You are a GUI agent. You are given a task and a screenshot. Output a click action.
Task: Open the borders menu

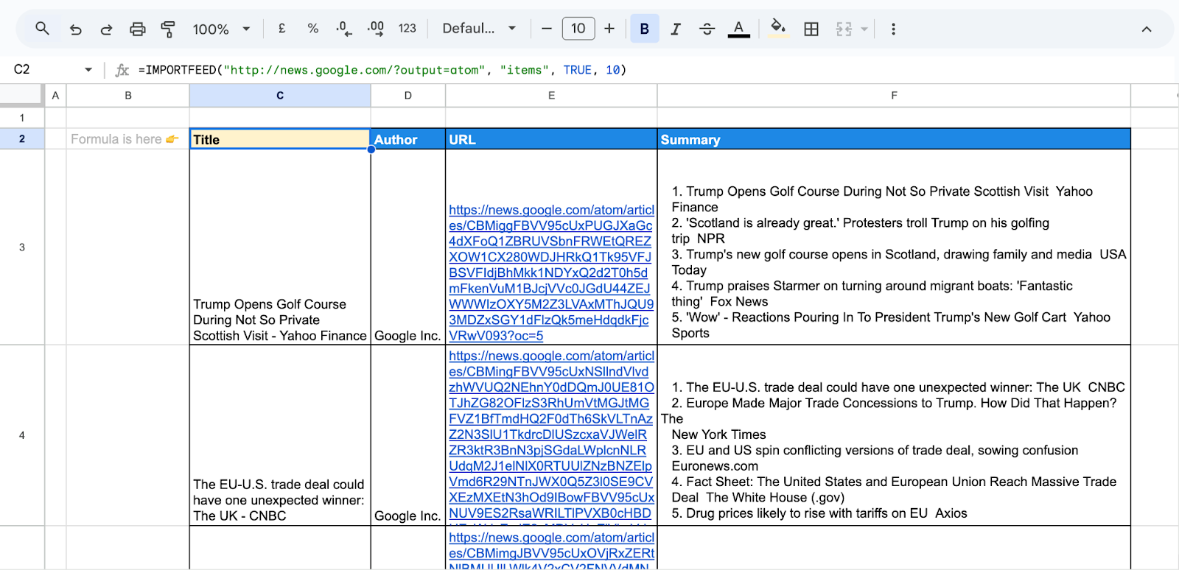(811, 29)
